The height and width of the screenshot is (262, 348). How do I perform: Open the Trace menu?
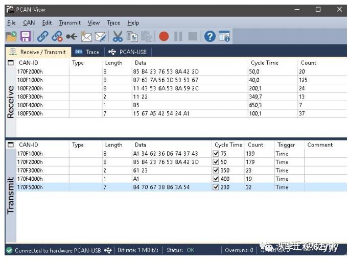[x=113, y=22]
